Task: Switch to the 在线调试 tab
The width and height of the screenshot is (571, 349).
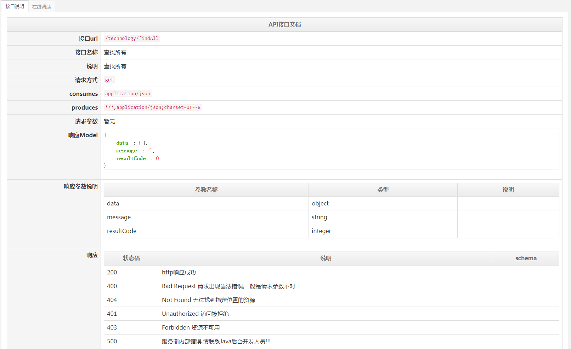Action: pyautogui.click(x=41, y=6)
